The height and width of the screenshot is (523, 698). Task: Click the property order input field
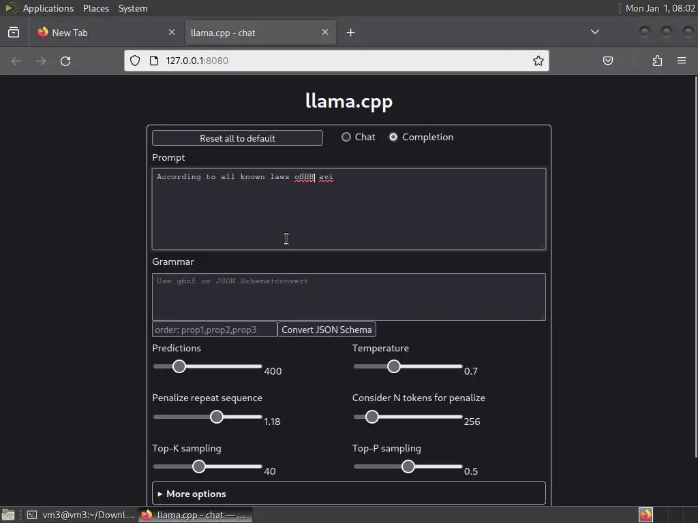(x=215, y=330)
